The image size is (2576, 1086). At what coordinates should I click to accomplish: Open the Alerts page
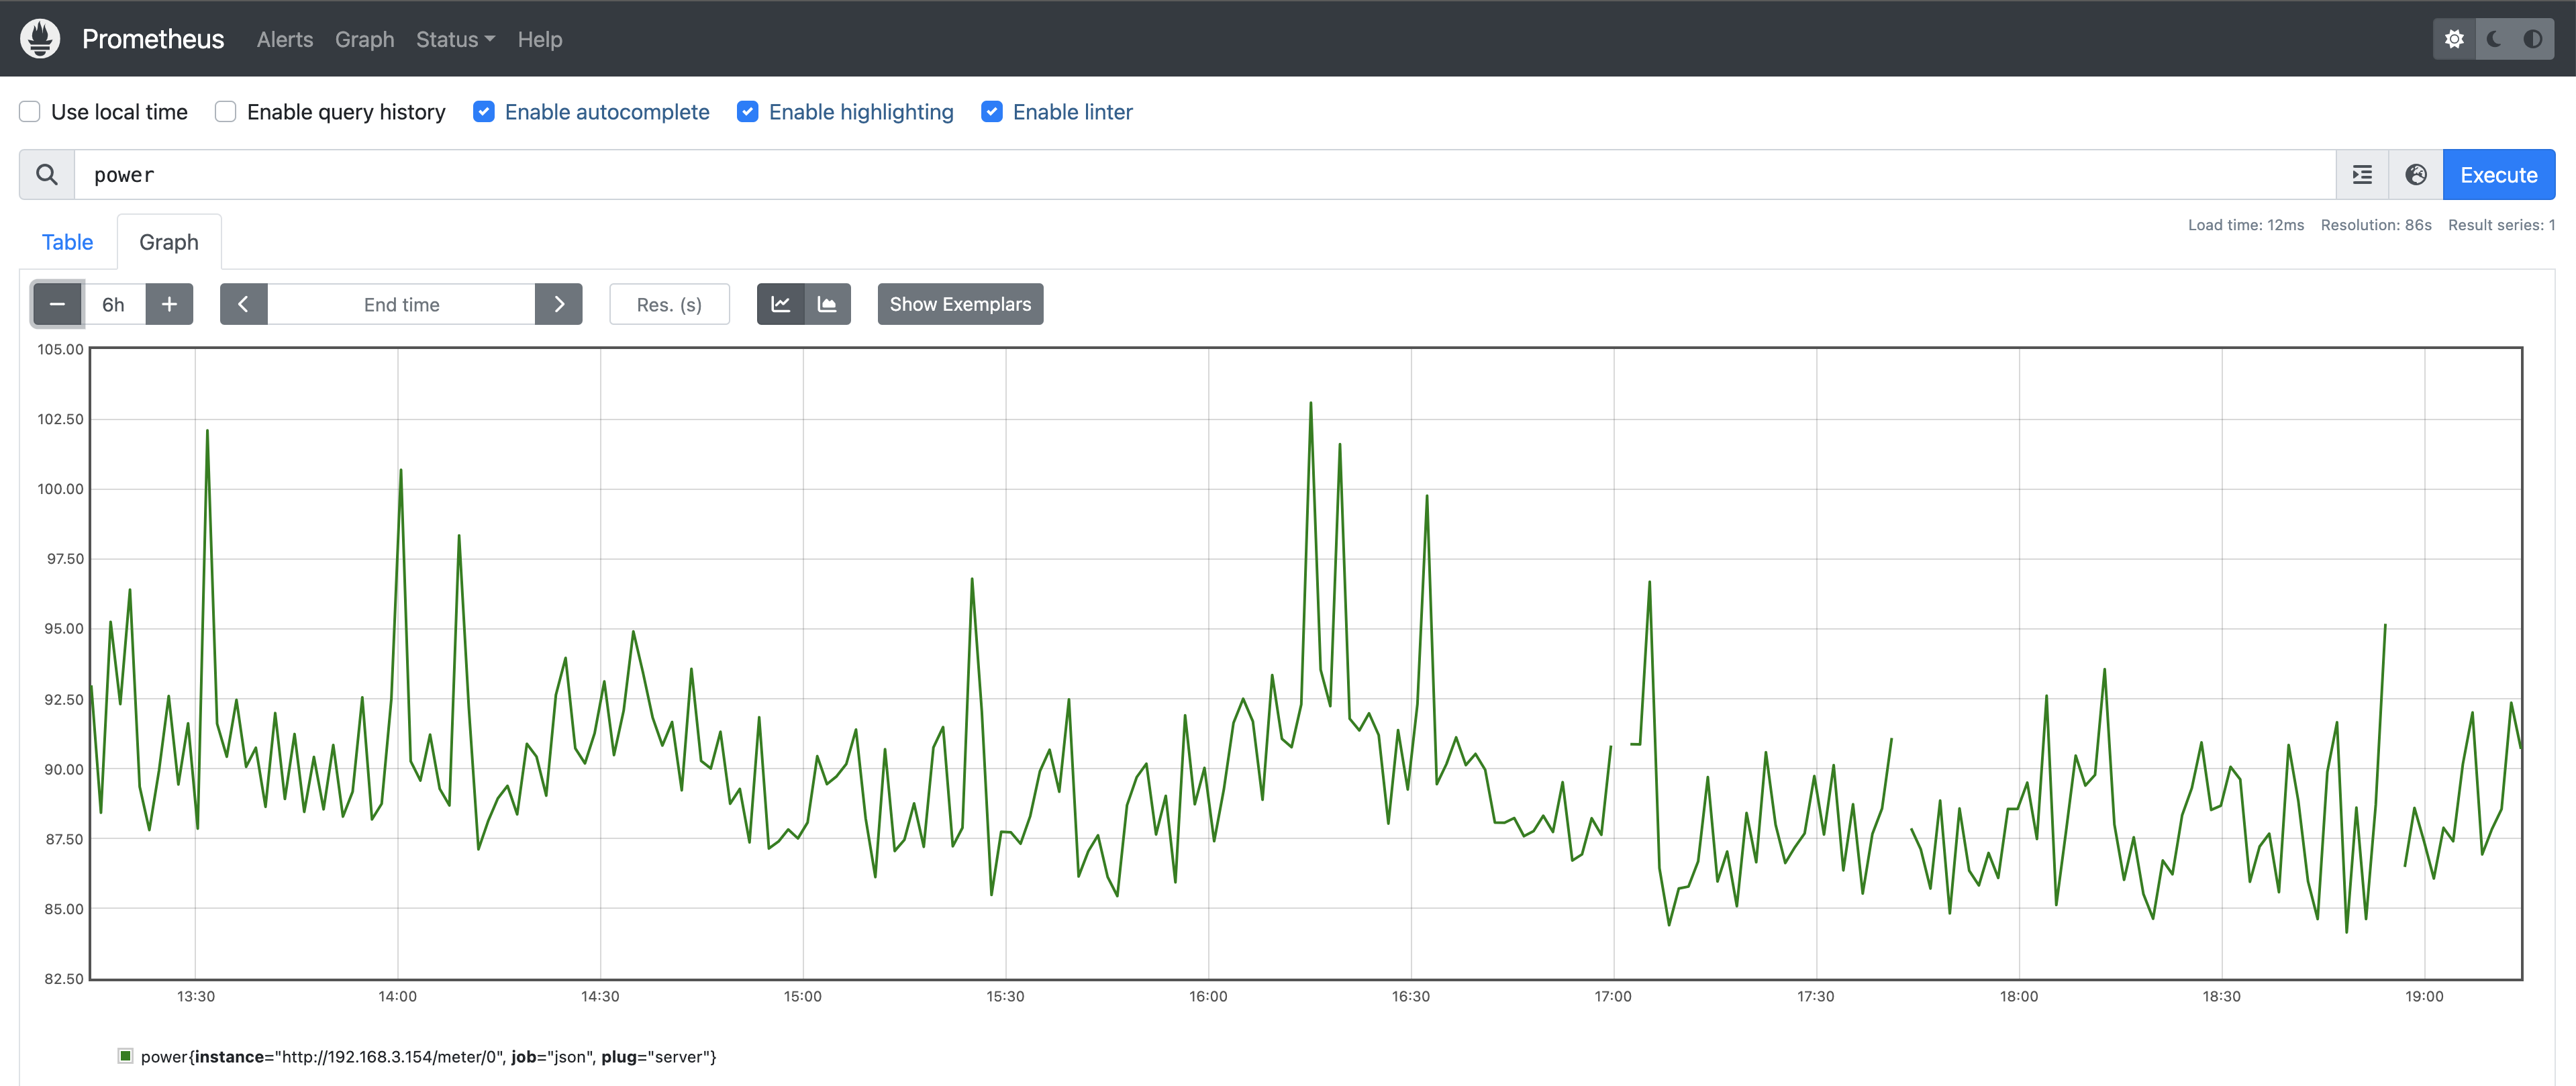pyautogui.click(x=285, y=39)
